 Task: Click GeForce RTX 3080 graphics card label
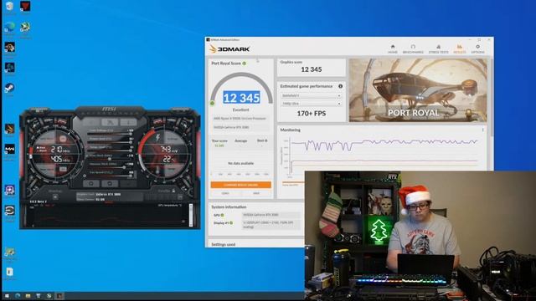point(108,194)
